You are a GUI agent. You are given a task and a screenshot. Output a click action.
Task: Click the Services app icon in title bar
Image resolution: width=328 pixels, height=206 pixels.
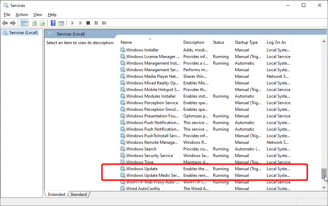tap(6, 5)
